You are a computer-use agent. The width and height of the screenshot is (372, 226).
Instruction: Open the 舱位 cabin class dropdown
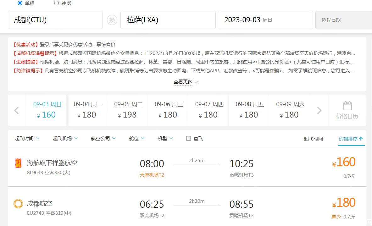click(x=137, y=139)
